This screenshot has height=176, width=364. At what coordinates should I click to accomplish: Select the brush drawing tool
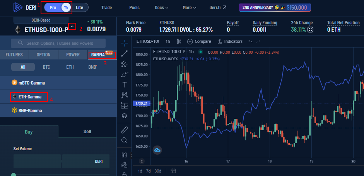(x=125, y=74)
